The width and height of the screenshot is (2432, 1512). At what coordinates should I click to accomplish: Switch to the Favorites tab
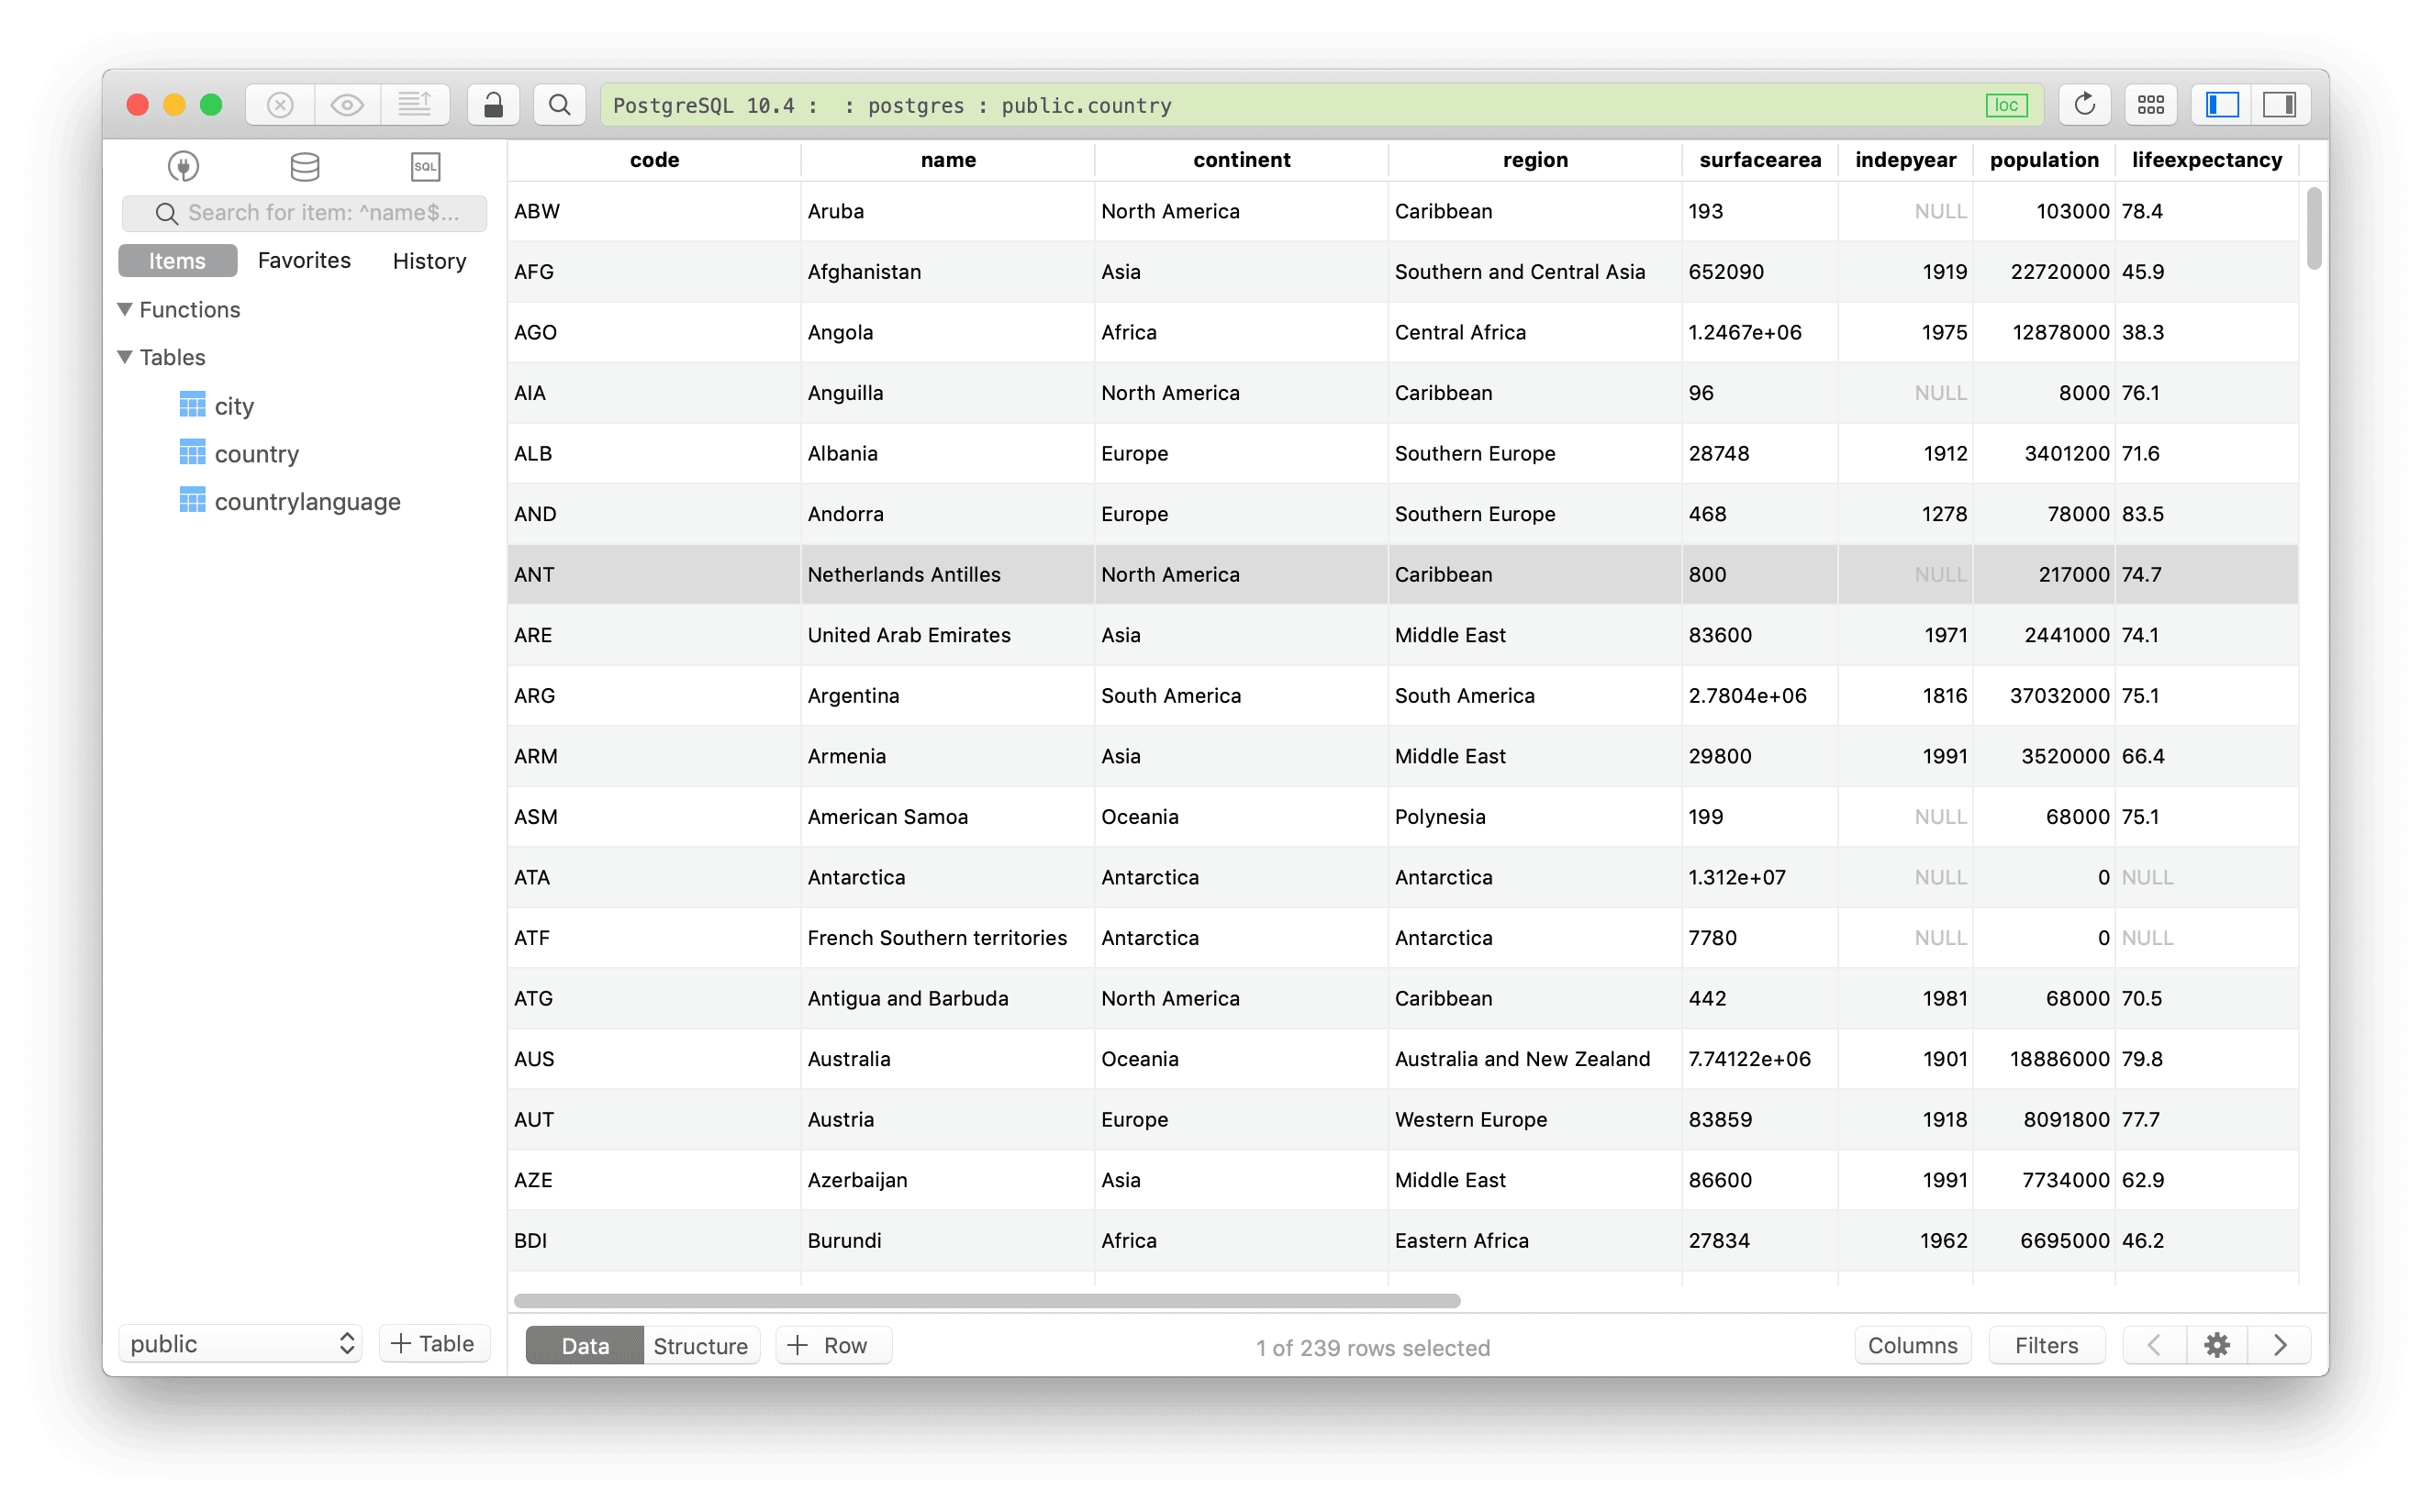(304, 261)
